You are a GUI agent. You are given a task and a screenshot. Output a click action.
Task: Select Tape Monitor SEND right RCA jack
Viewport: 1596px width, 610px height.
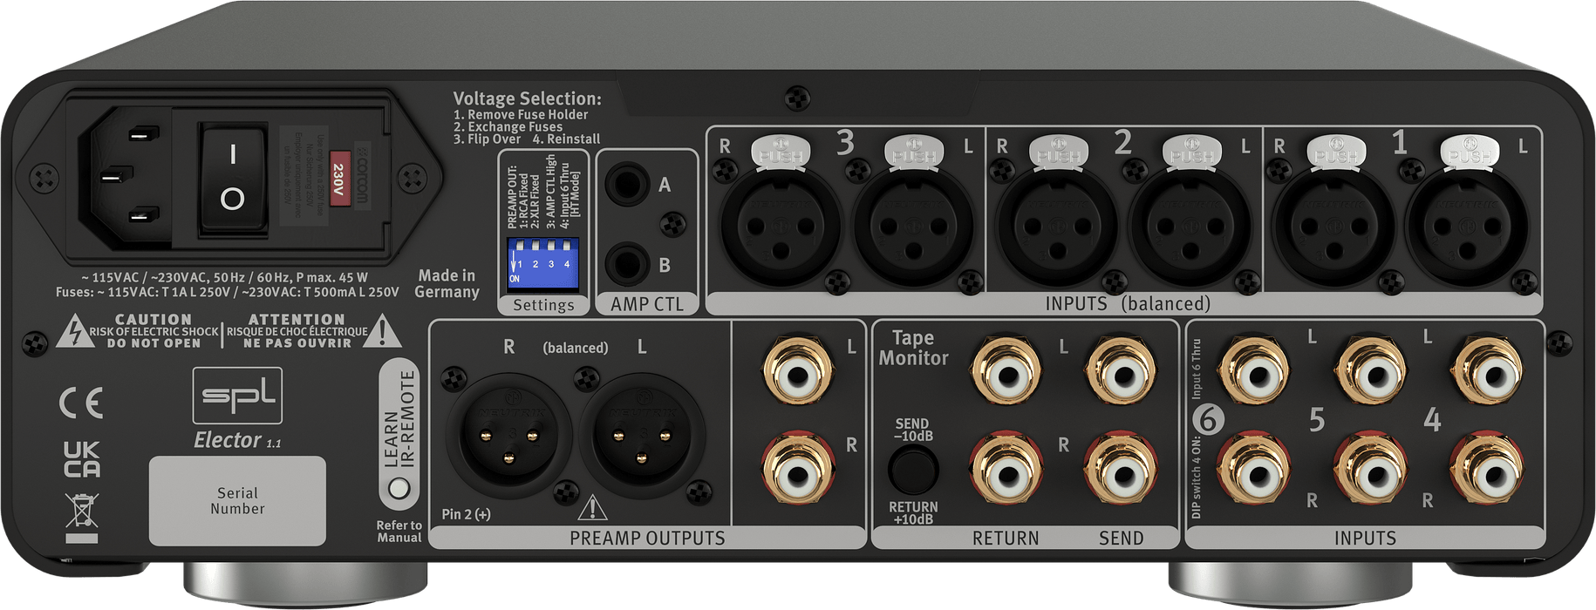1120,475
